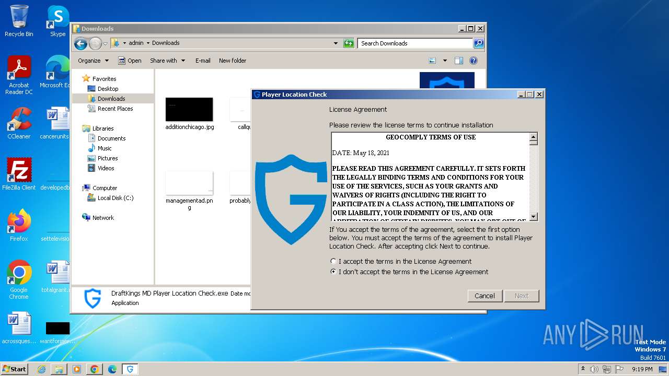Open Recycle Bin desktop icon

[19, 21]
